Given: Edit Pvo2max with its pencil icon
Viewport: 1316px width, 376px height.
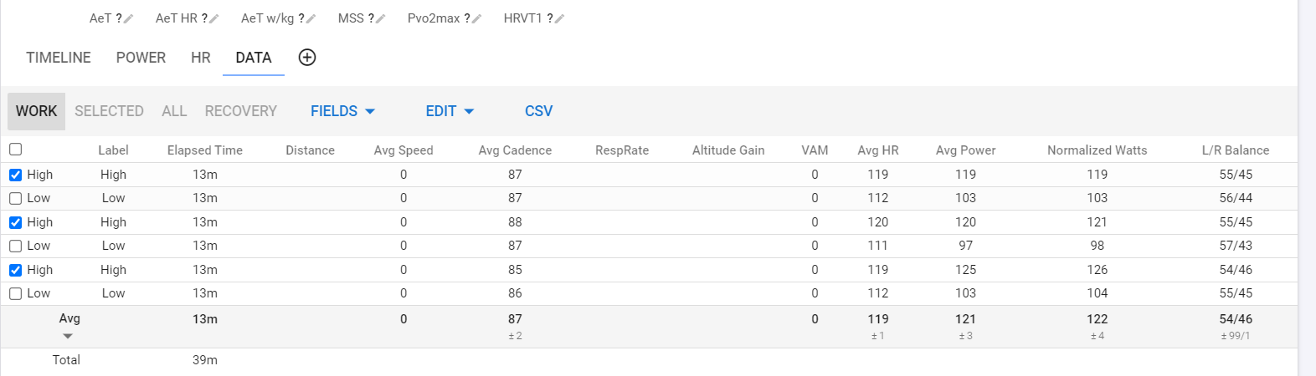Looking at the screenshot, I should coord(477,18).
